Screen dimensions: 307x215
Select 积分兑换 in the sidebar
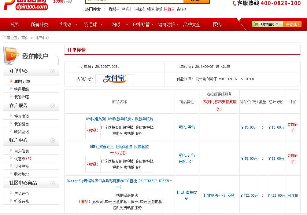point(21,166)
